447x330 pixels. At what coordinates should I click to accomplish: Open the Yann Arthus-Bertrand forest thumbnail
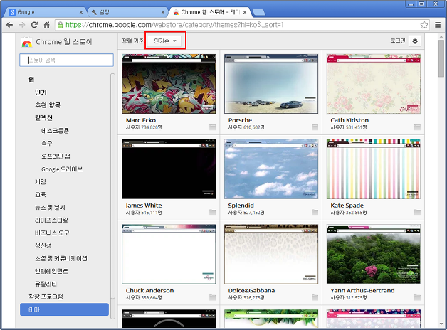point(374,254)
